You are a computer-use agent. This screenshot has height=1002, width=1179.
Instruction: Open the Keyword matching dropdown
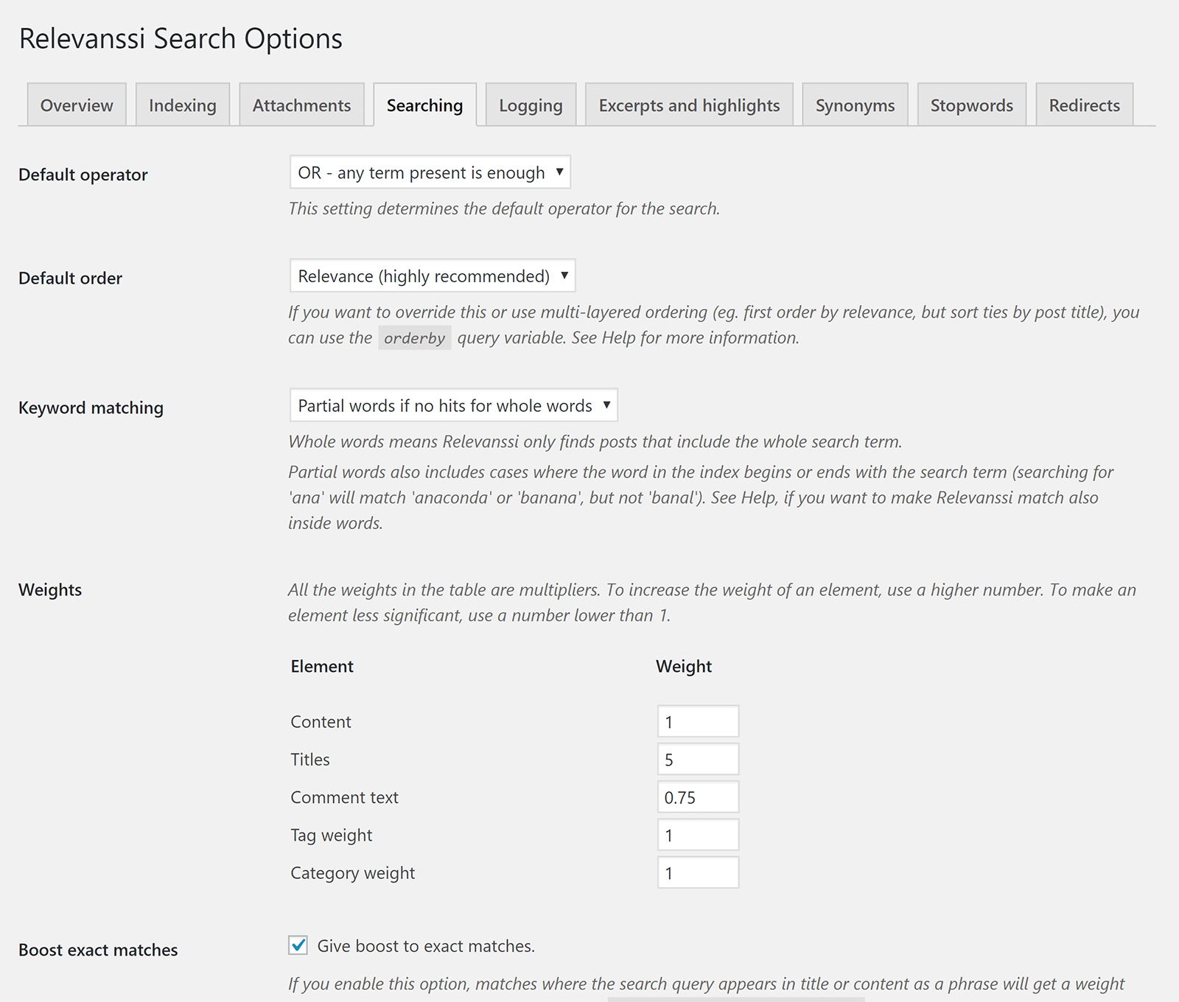pyautogui.click(x=454, y=405)
